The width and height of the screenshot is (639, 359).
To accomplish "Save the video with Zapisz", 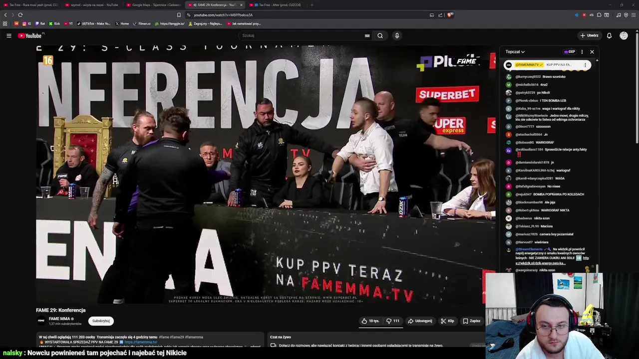I will (471, 321).
